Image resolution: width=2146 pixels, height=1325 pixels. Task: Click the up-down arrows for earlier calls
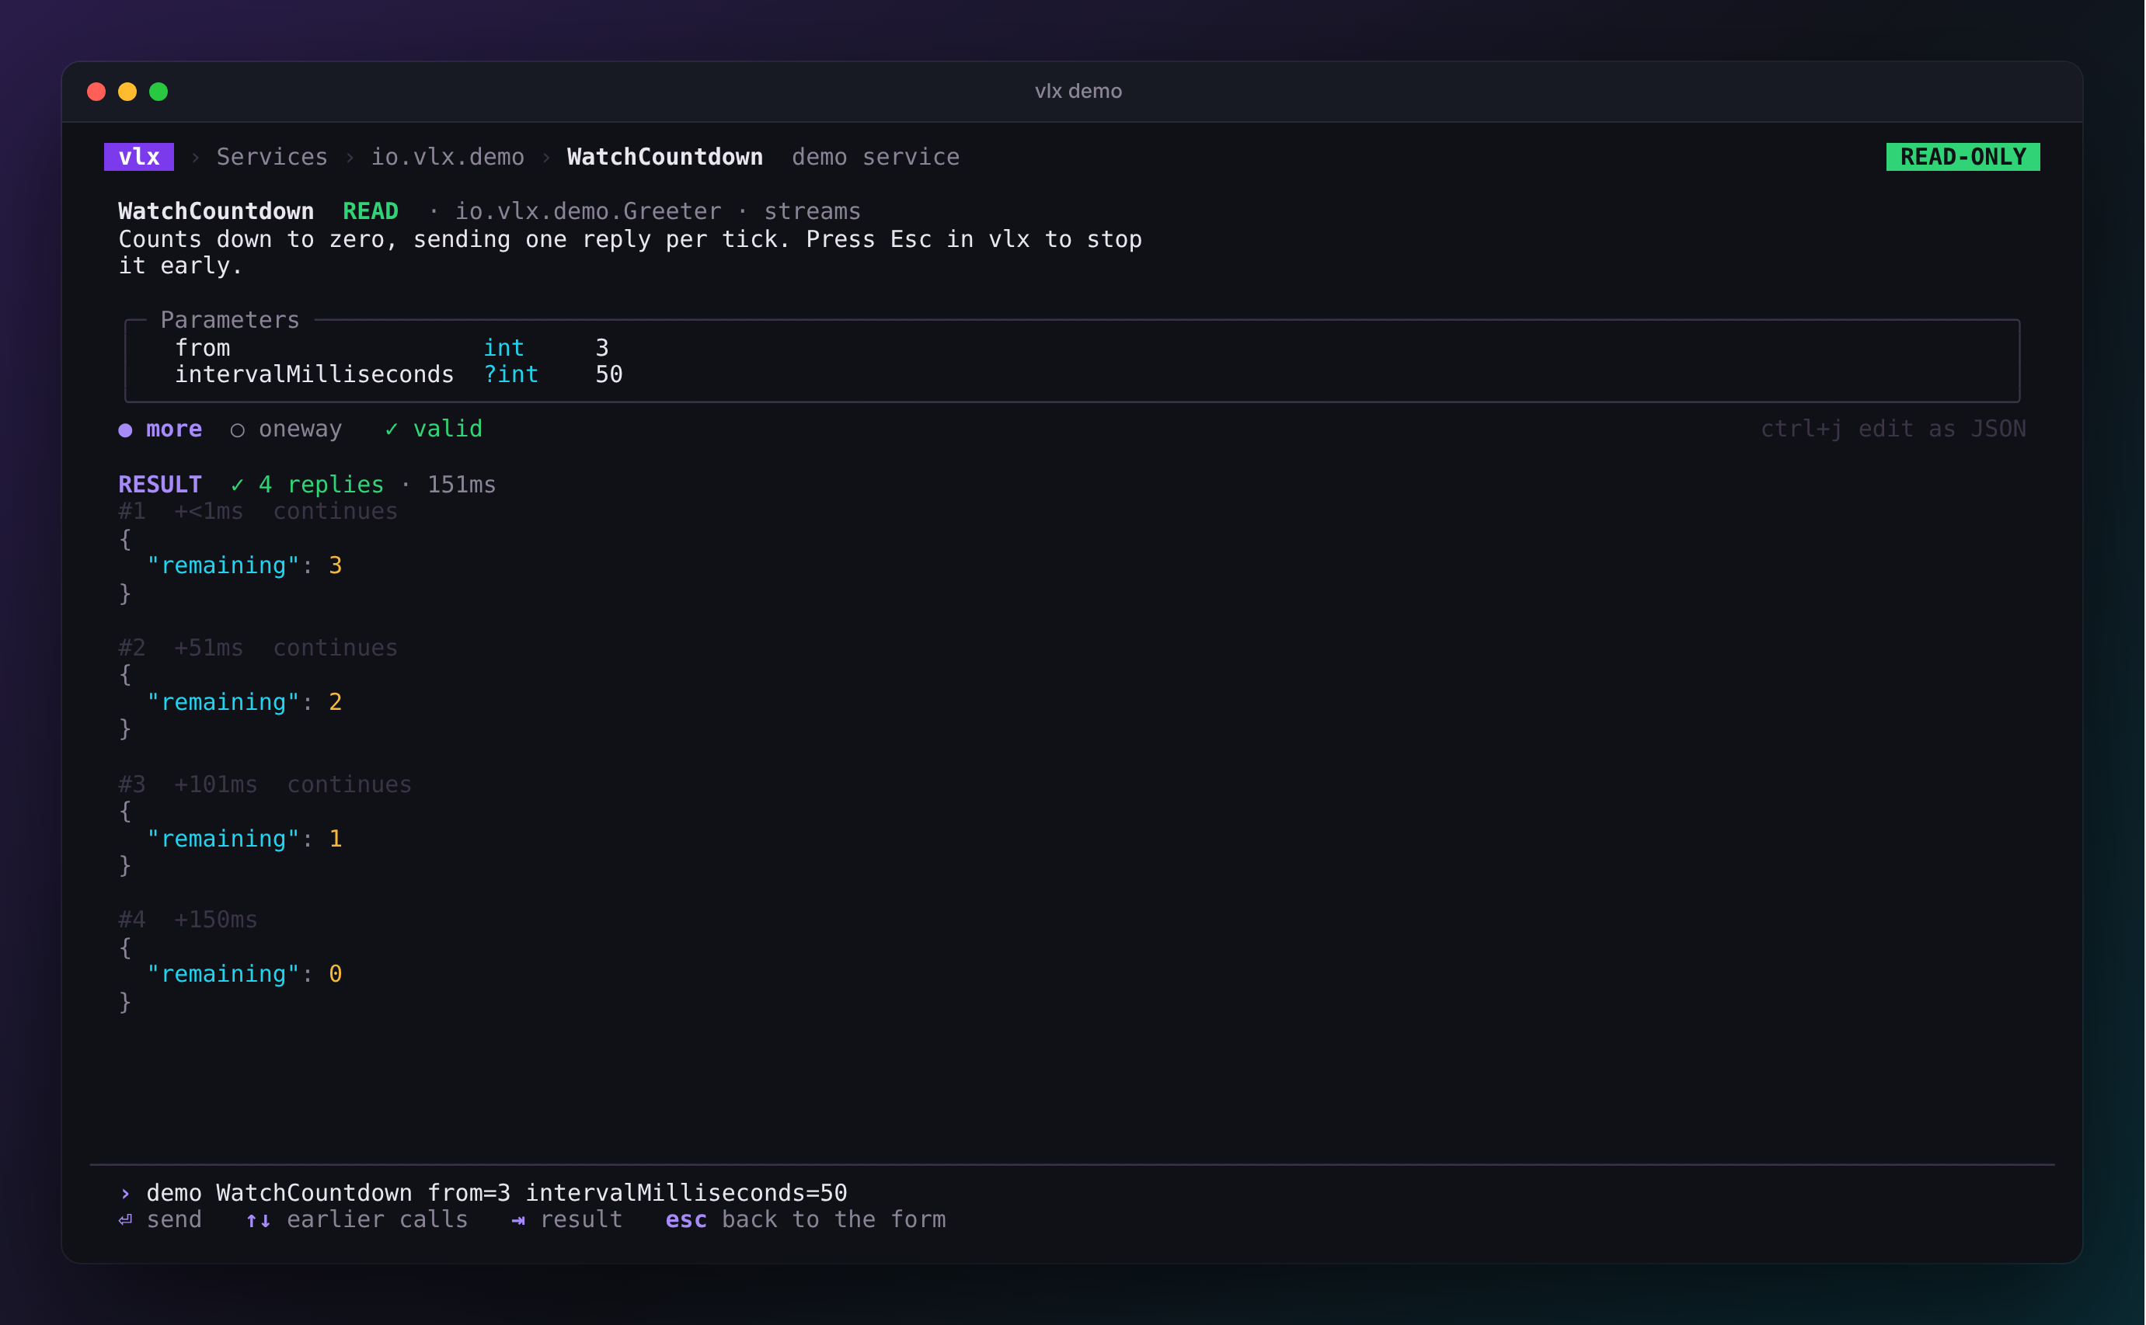(258, 1220)
